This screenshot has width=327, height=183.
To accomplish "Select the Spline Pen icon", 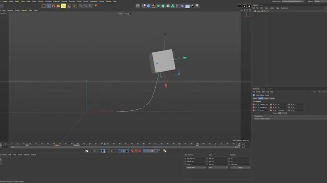I will (x=153, y=6).
